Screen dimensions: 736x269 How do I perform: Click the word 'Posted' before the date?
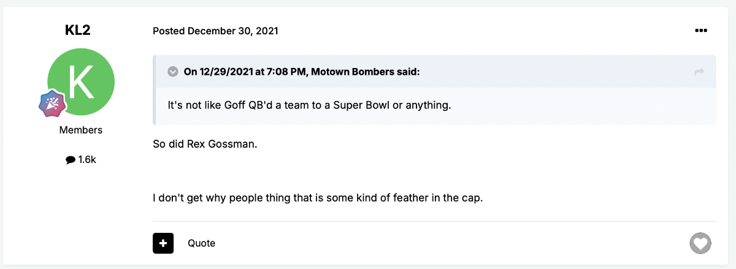point(169,31)
